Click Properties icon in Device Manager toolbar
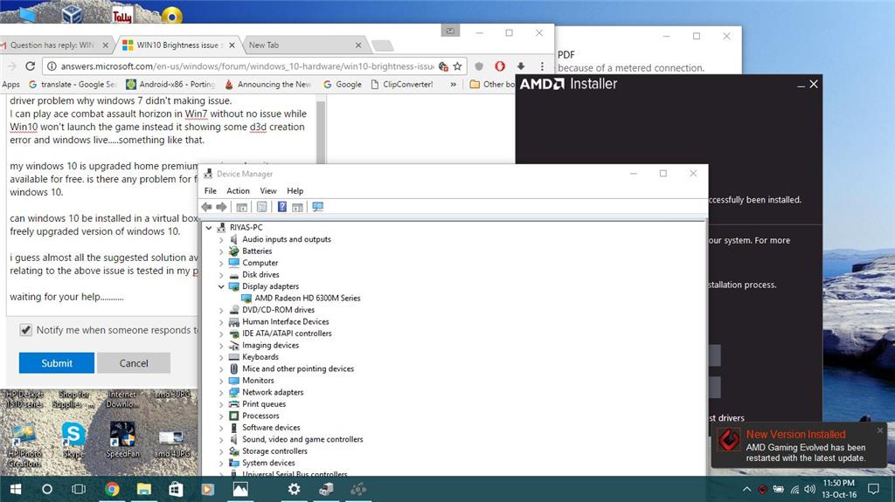 [x=262, y=207]
